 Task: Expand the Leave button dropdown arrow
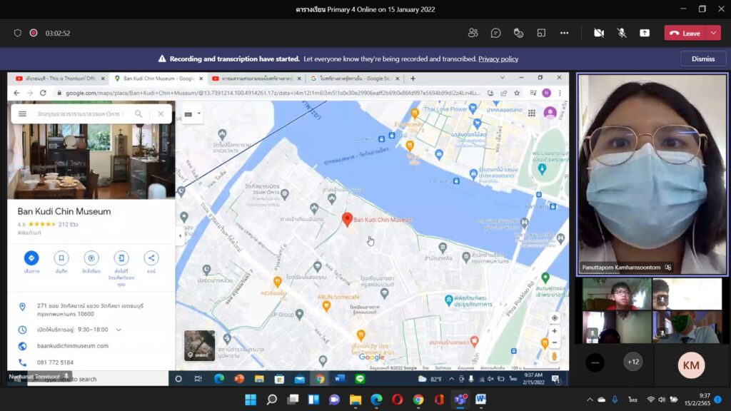pos(714,33)
